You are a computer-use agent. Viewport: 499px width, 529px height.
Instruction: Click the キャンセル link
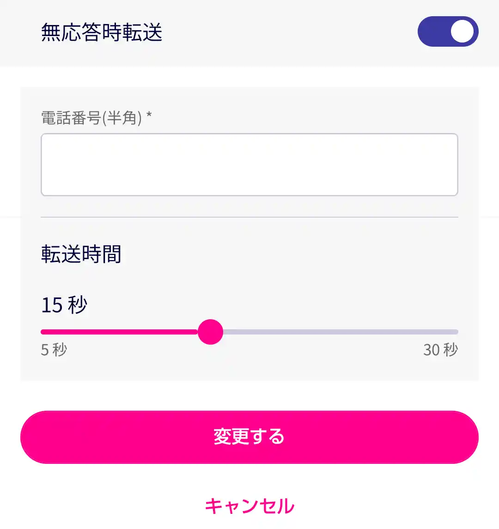[249, 506]
